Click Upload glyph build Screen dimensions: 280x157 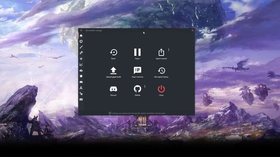coord(113,72)
